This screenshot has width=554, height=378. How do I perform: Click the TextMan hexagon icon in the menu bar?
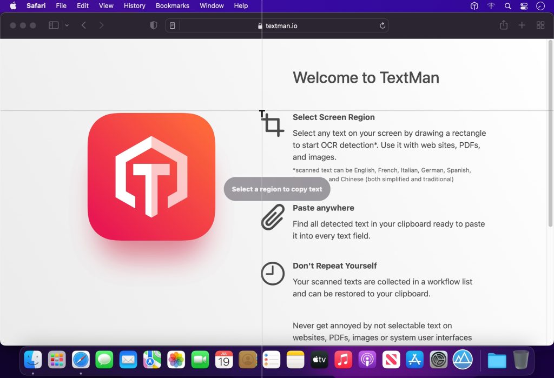[x=474, y=6]
